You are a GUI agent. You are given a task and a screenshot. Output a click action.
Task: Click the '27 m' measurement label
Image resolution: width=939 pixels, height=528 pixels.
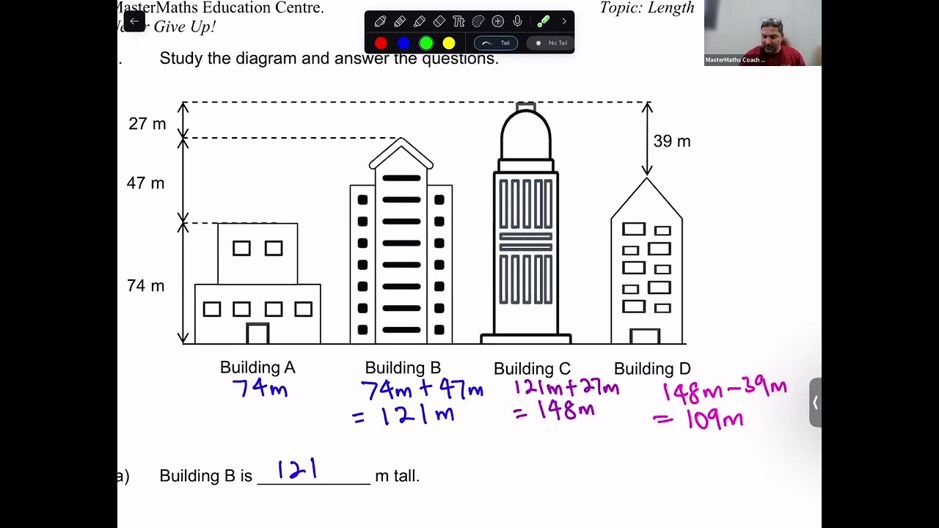pos(147,124)
